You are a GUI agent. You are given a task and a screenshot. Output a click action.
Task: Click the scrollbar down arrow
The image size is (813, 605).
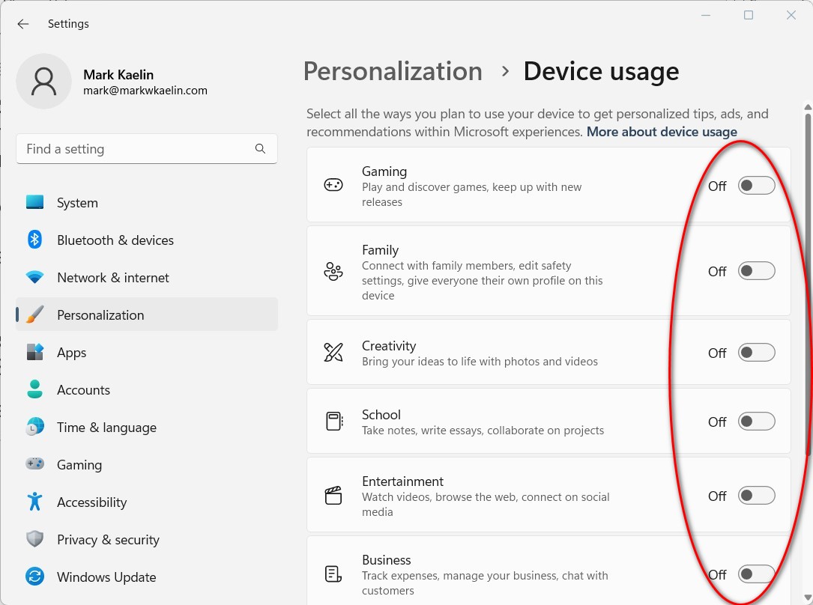tap(806, 595)
